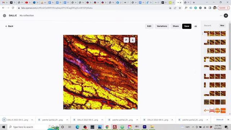Open the three-dot menu near profile avatar
Screen dimensions: 231x130
pos(221,16)
